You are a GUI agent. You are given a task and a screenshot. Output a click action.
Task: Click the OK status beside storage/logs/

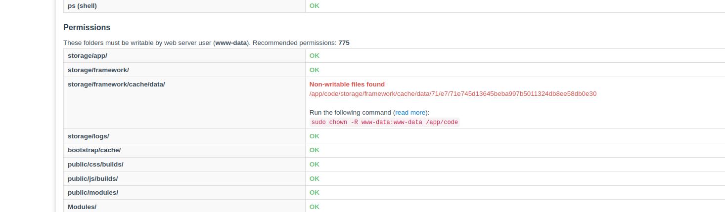pos(315,136)
